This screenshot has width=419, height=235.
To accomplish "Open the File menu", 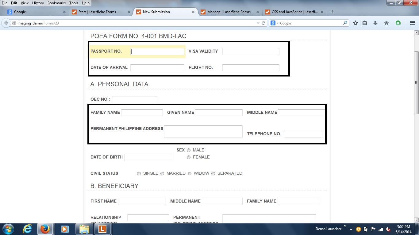I will [x=4, y=3].
